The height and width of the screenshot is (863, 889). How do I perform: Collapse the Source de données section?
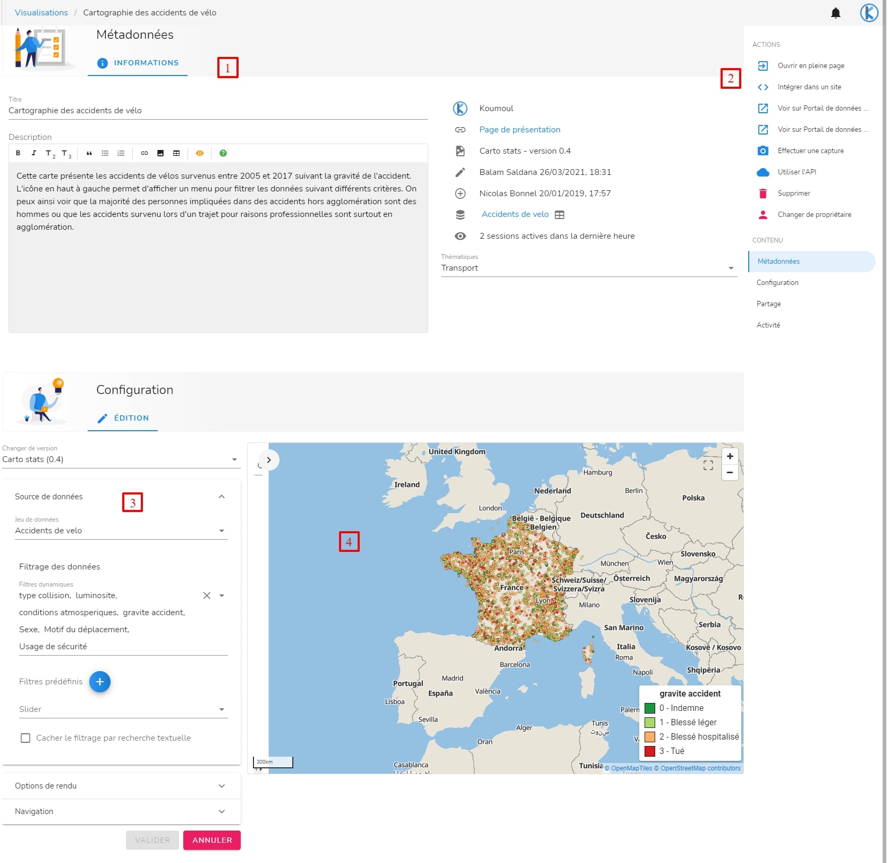(222, 497)
